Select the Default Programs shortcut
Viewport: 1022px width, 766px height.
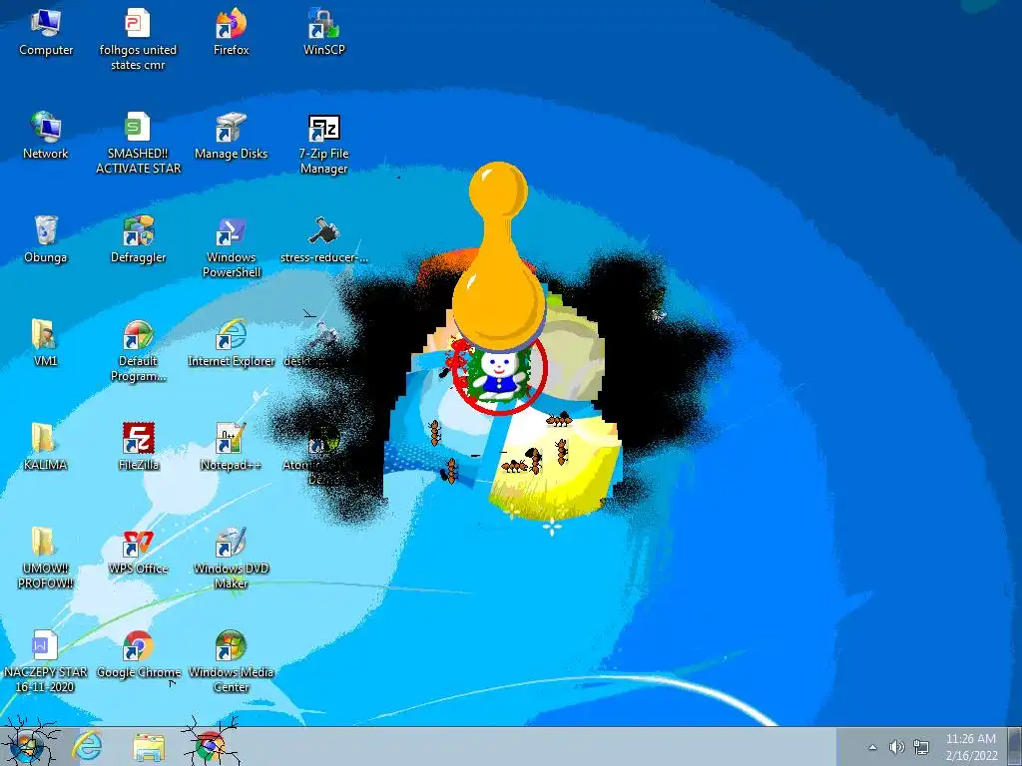click(x=138, y=350)
